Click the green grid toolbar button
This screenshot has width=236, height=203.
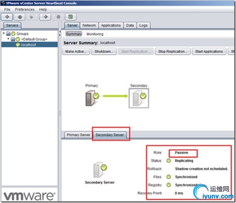click(x=71, y=17)
